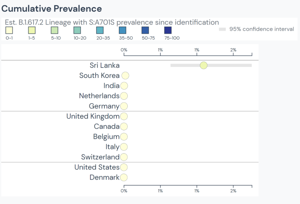This screenshot has height=204, width=300.
Task: Click the 5-10 legend color swatch
Action: pos(54,30)
